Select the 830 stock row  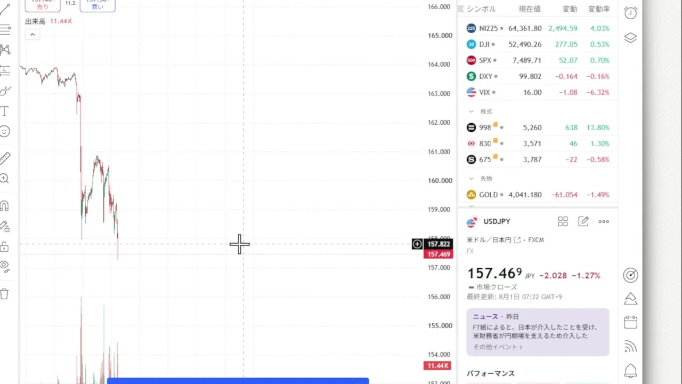pyautogui.click(x=538, y=143)
